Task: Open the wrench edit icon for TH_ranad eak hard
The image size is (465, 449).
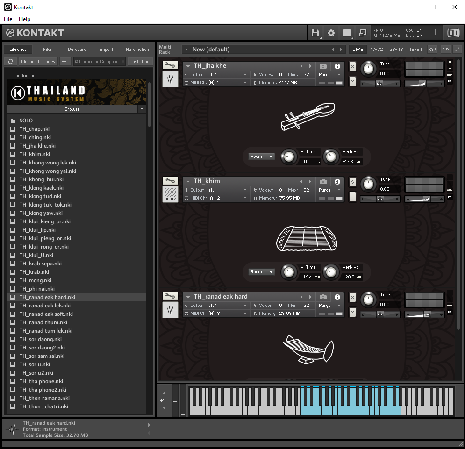Action: click(170, 296)
